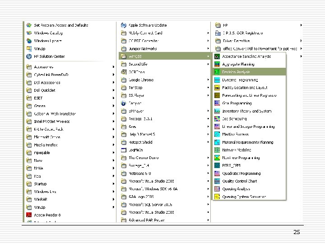Image resolution: width=325 pixels, height=244 pixels.
Task: Click the Network Modeling icon
Action: pyautogui.click(x=218, y=150)
